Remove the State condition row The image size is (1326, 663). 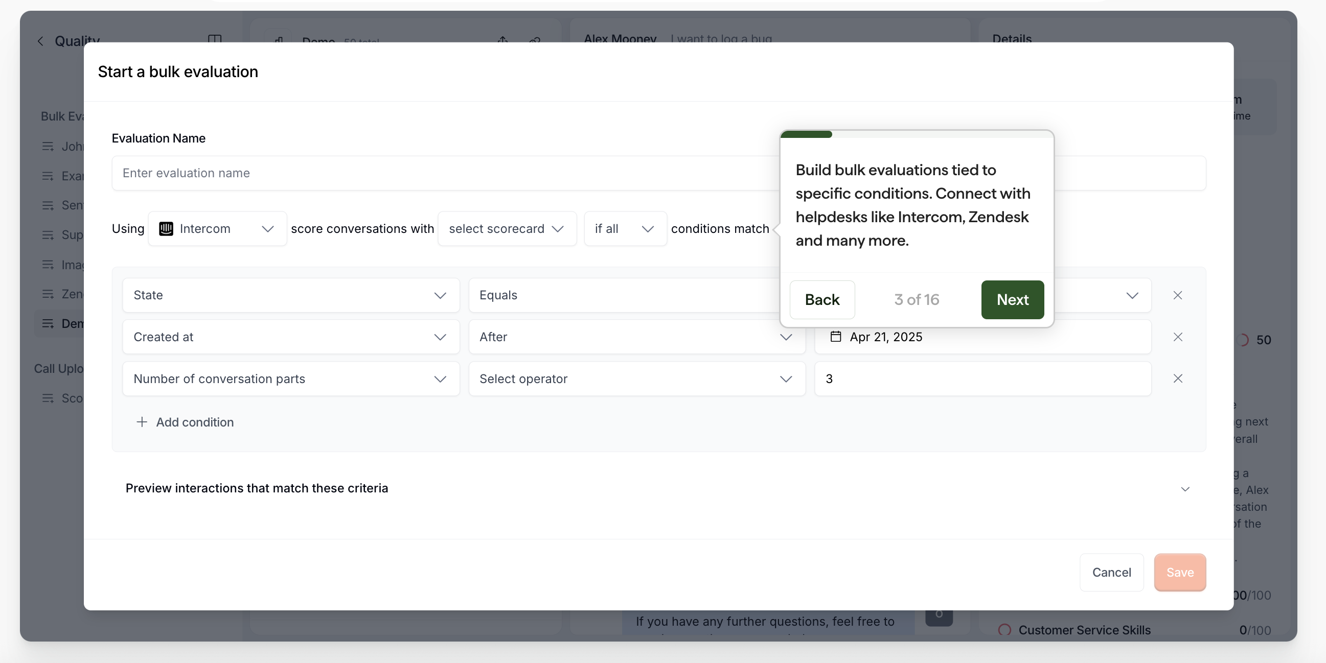(x=1177, y=295)
